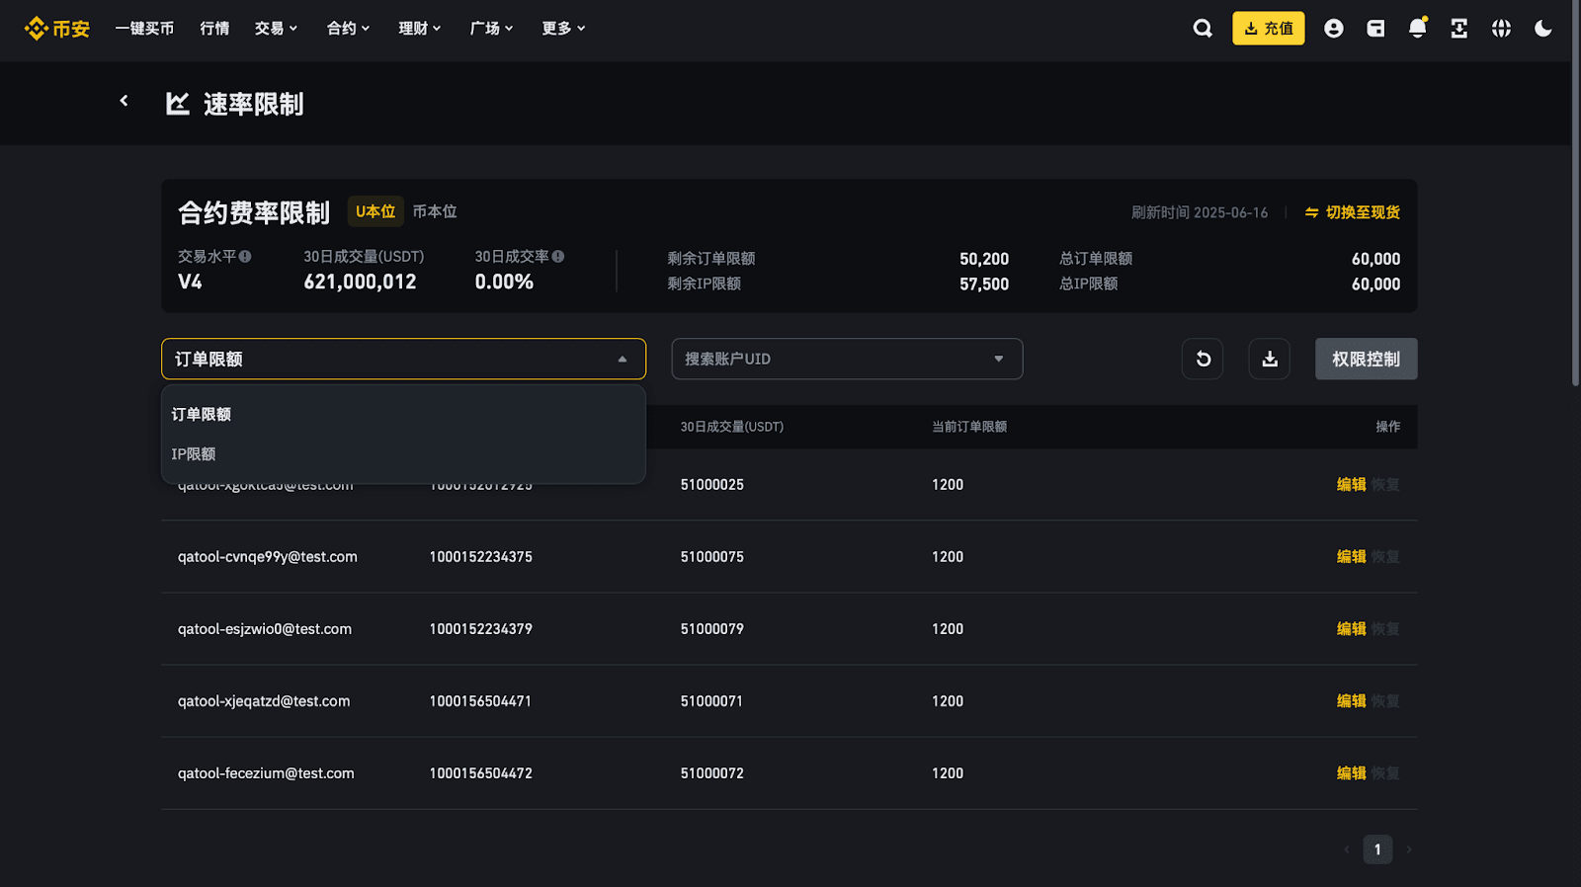The image size is (1581, 887).
Task: Open the wallet icon in header
Action: [x=1375, y=29]
